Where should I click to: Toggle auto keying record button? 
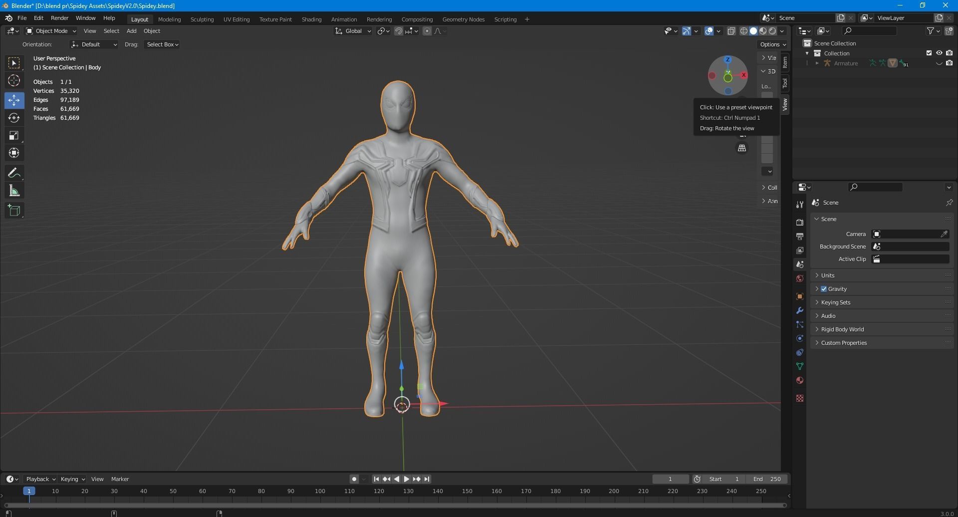(354, 479)
